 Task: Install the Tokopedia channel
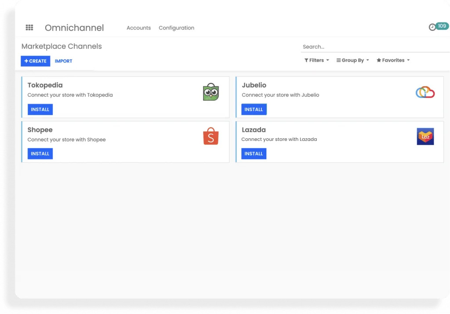40,109
